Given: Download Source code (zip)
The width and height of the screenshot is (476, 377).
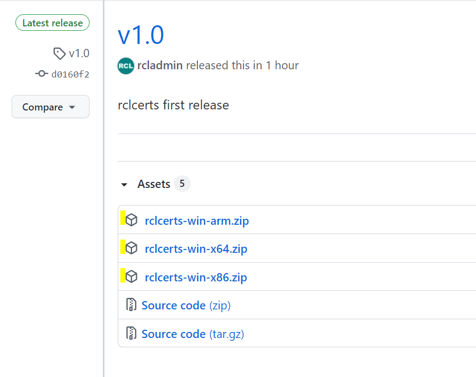Looking at the screenshot, I should click(186, 306).
